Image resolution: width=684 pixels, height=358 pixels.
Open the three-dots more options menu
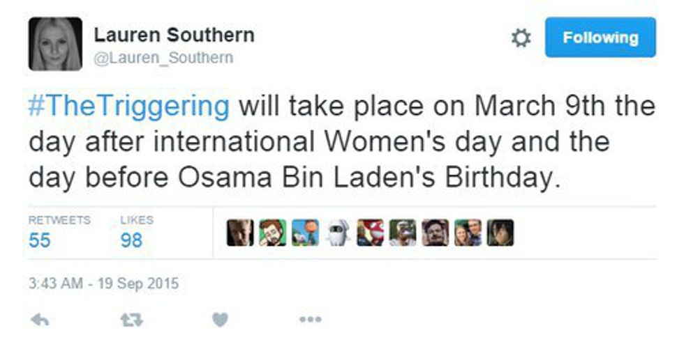point(310,320)
